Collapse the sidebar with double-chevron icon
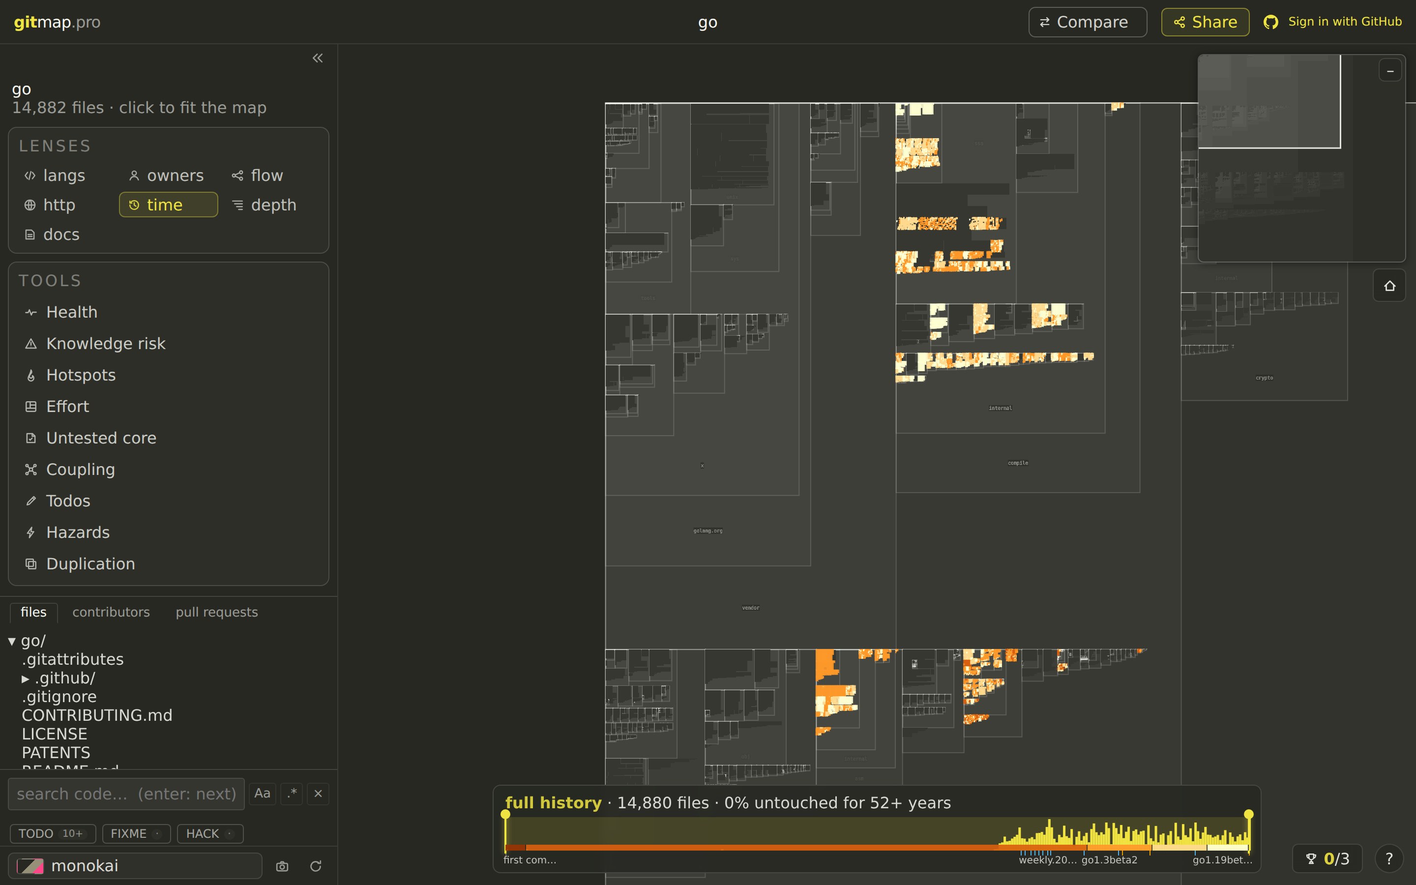The width and height of the screenshot is (1416, 885). coord(318,58)
